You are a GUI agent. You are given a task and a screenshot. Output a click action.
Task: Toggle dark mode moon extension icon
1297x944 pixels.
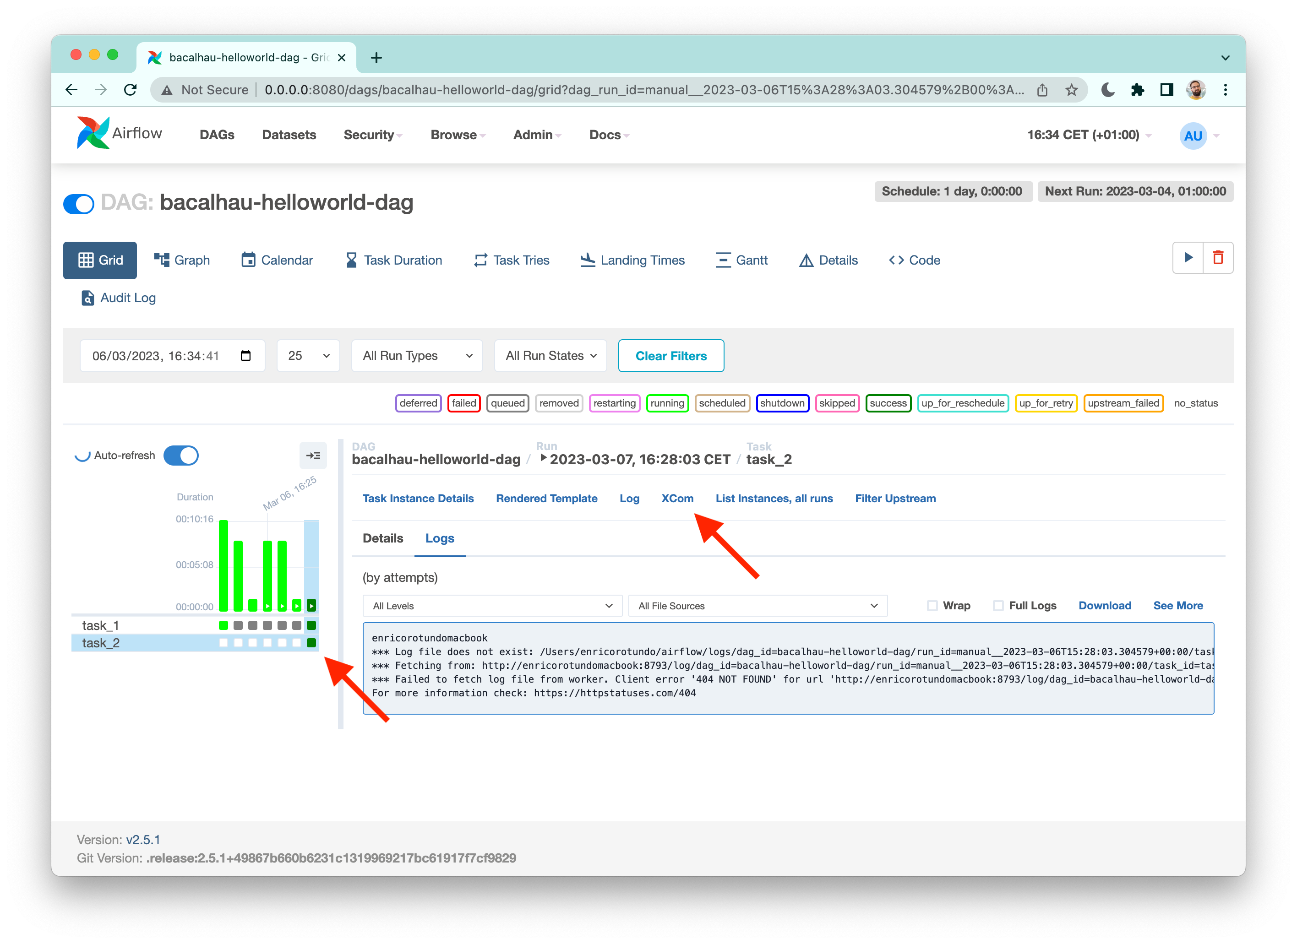coord(1108,90)
